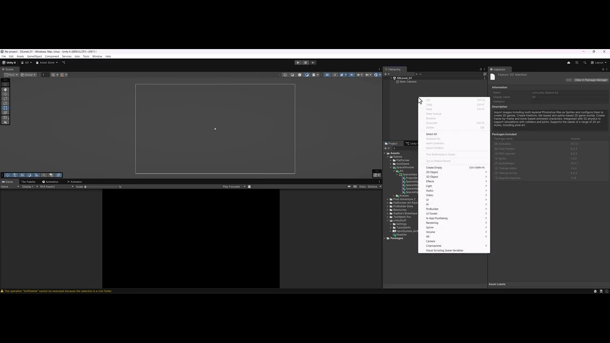This screenshot has width=610, height=343.
Task: Choose Select All in context menu
Action: 454,134
